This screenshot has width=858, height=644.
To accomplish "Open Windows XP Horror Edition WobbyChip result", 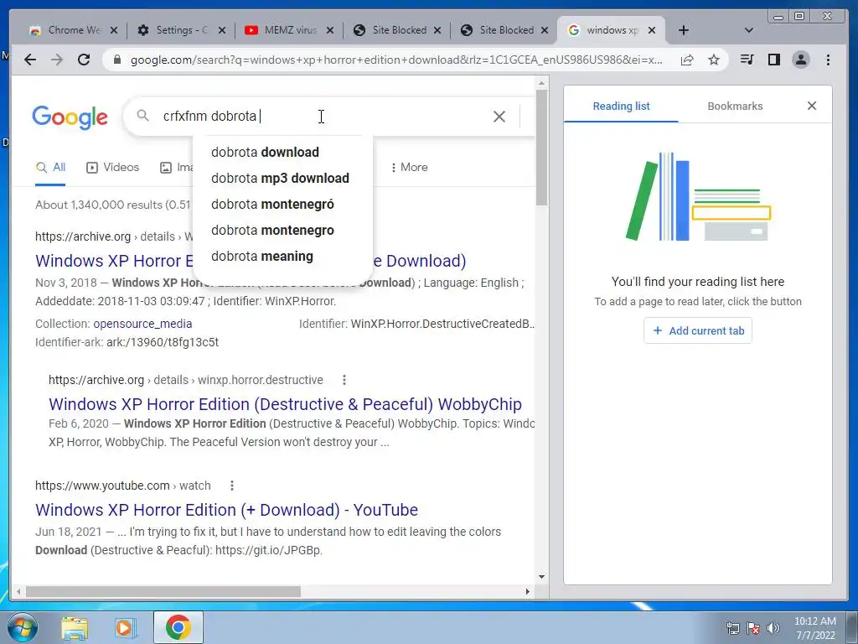I will [285, 404].
